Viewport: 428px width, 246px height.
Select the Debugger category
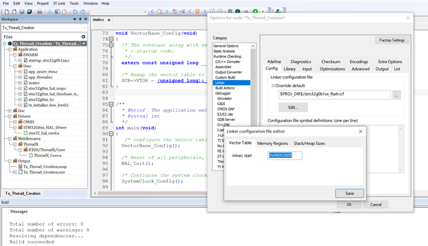click(223, 93)
